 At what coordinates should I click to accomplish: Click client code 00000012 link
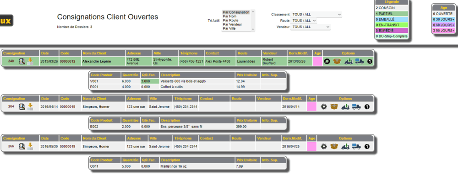(x=67, y=62)
